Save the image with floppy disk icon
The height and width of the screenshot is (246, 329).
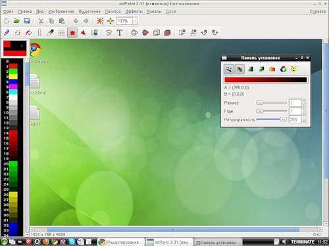coord(27,21)
